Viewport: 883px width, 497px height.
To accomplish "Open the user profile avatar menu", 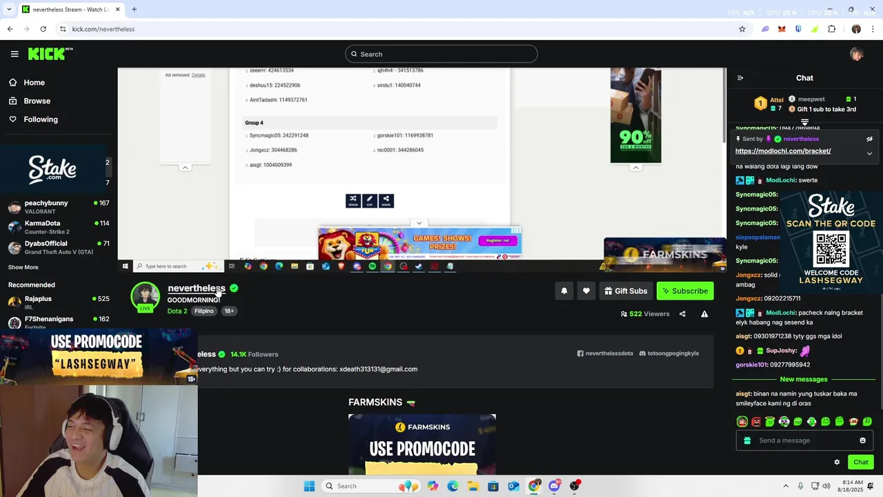I will (857, 54).
